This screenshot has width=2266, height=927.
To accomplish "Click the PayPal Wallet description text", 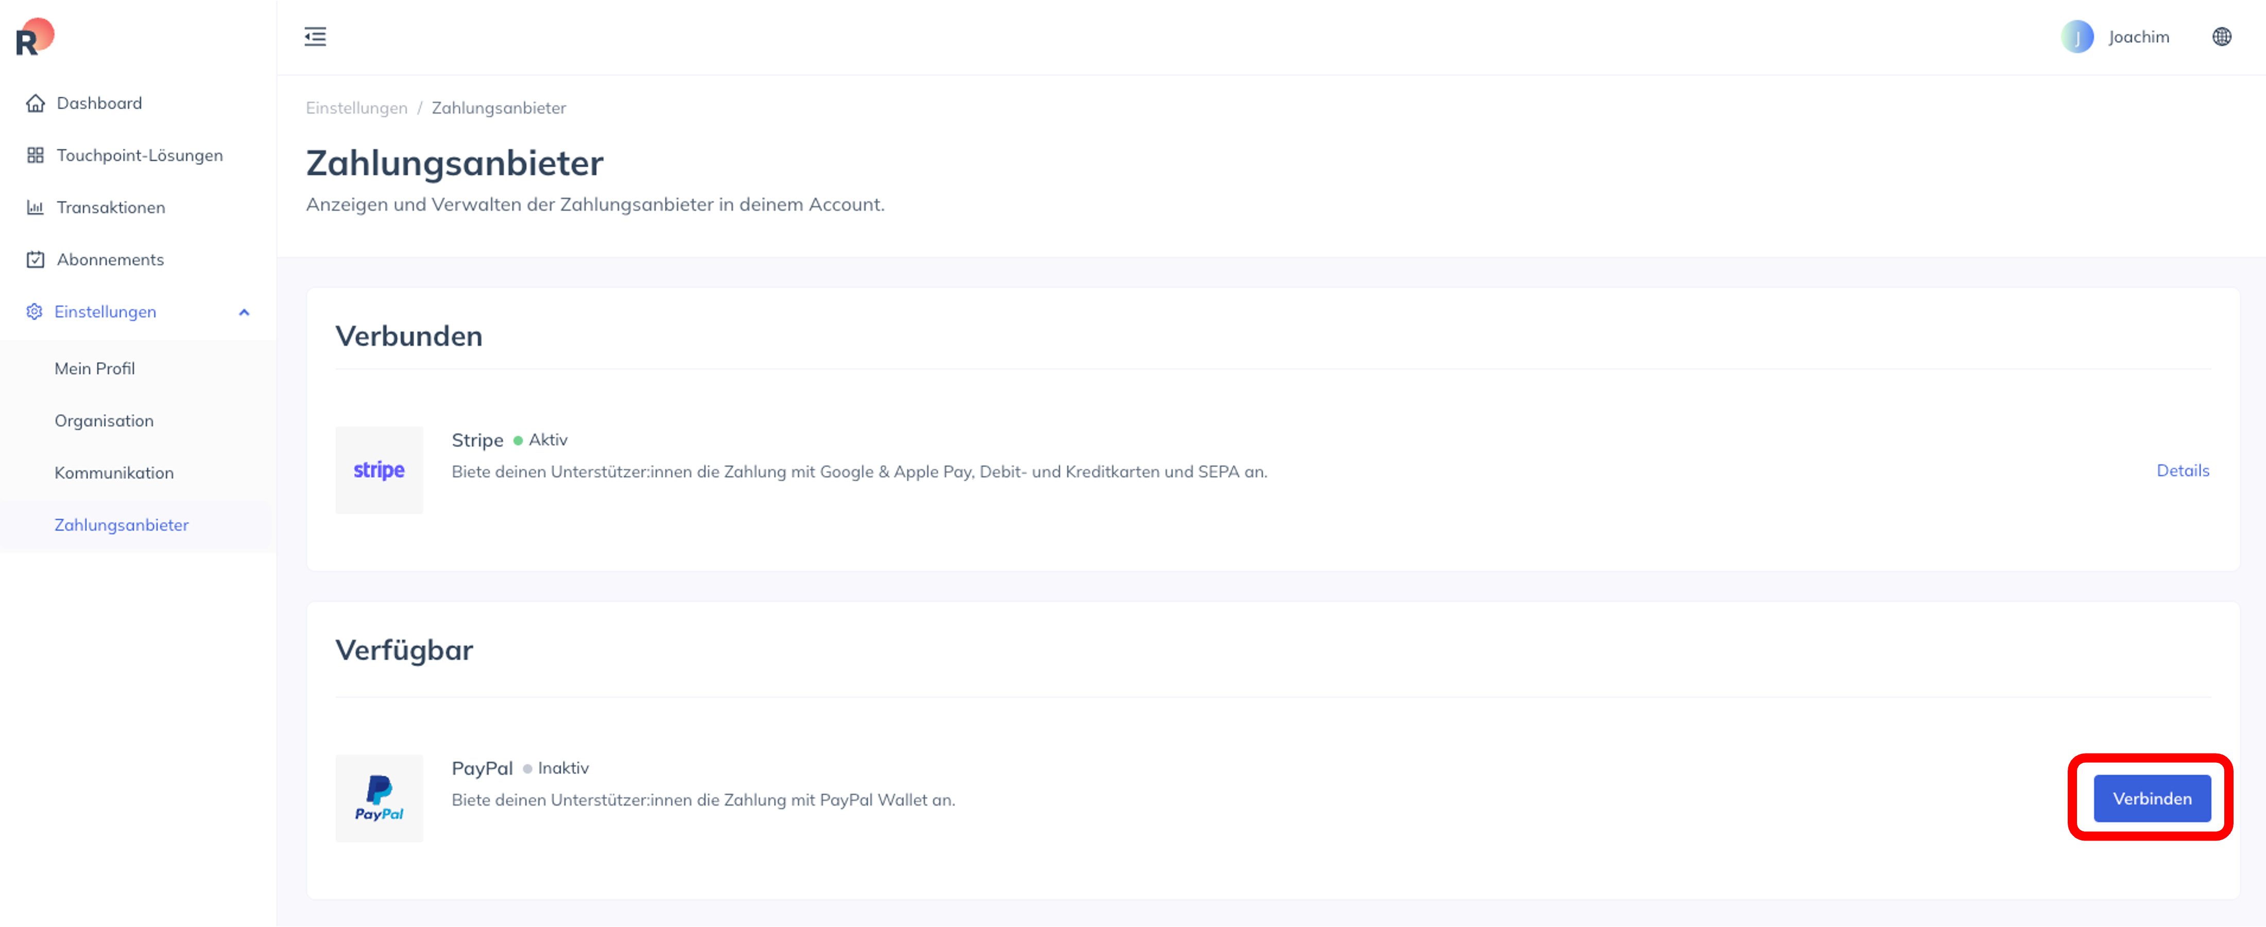I will (x=703, y=799).
